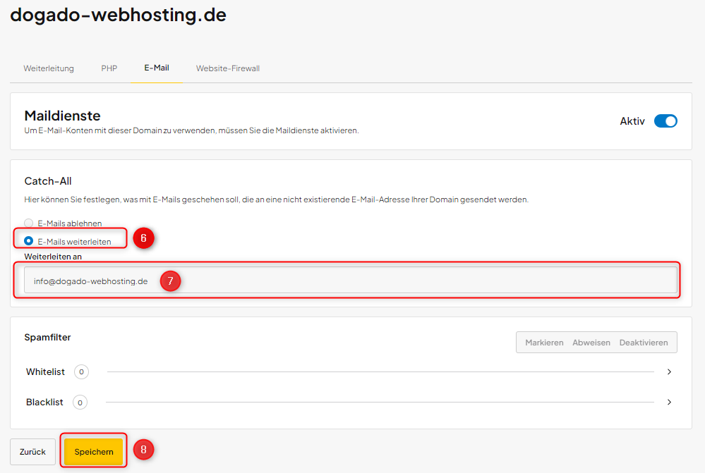Open the PHP tab
This screenshot has width=705, height=473.
coord(109,68)
